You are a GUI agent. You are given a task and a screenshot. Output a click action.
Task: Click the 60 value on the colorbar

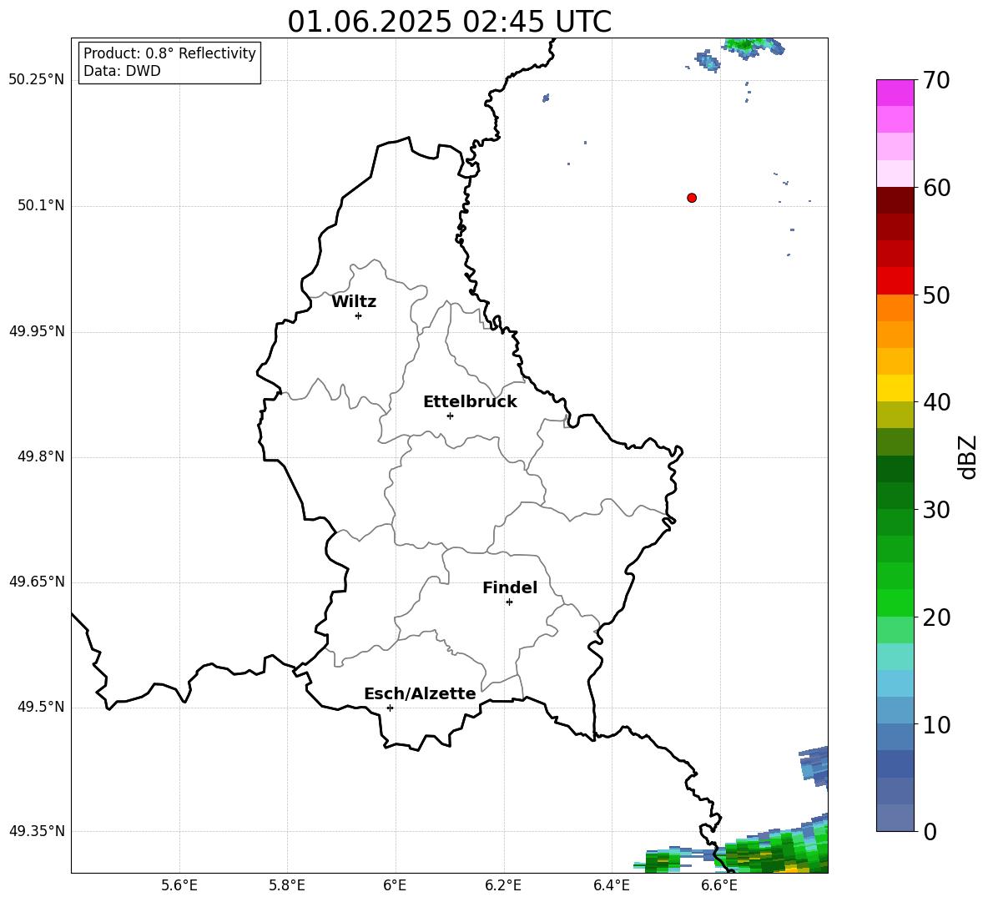936,188
